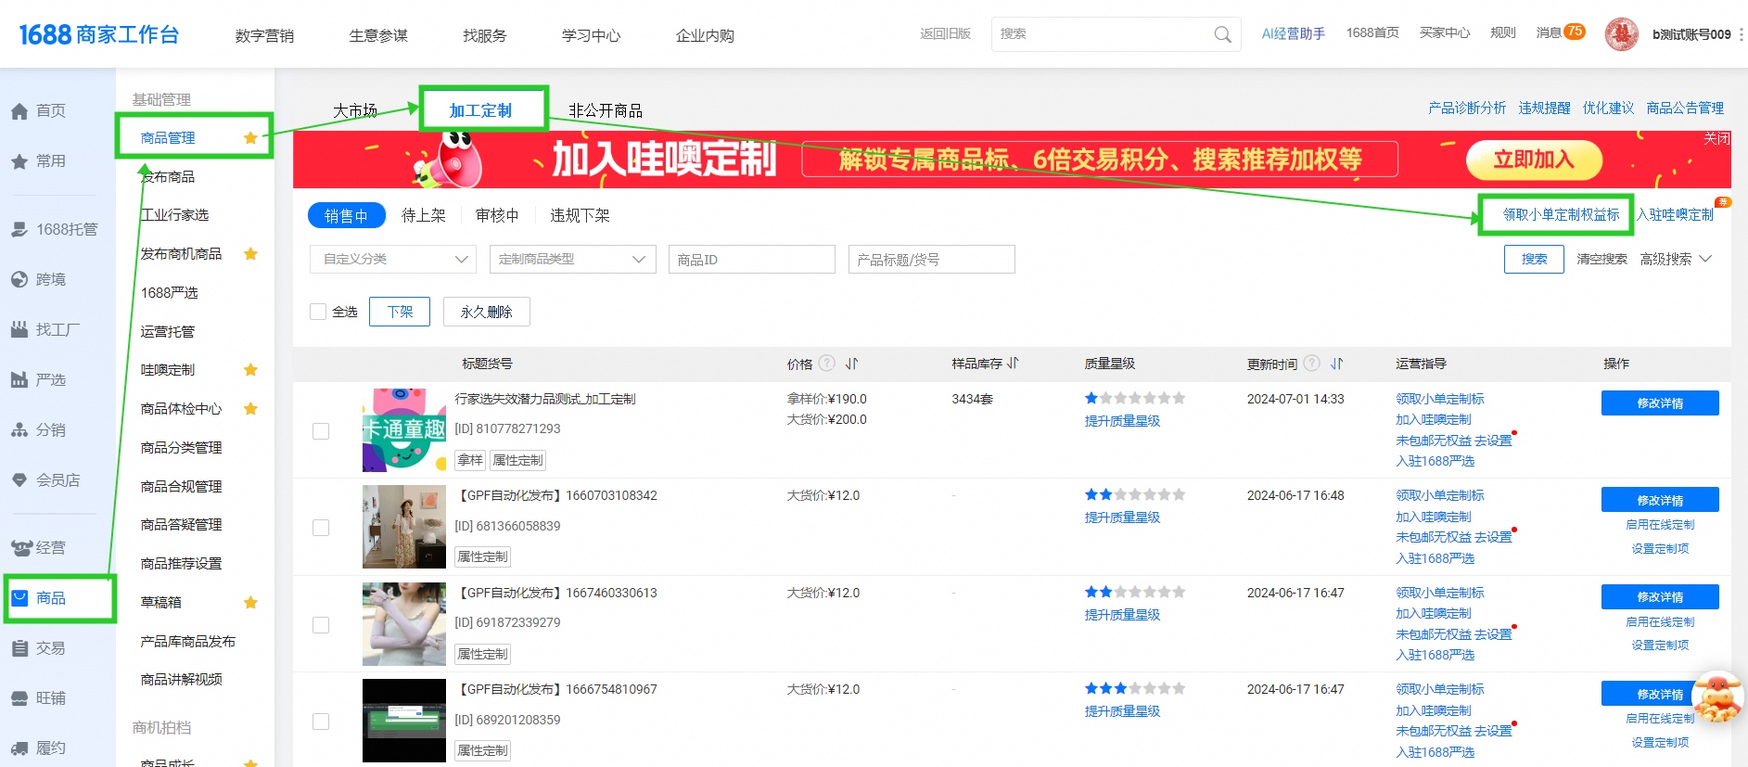Expand 高级搜索 advanced search options
1748x767 pixels.
click(x=1675, y=259)
